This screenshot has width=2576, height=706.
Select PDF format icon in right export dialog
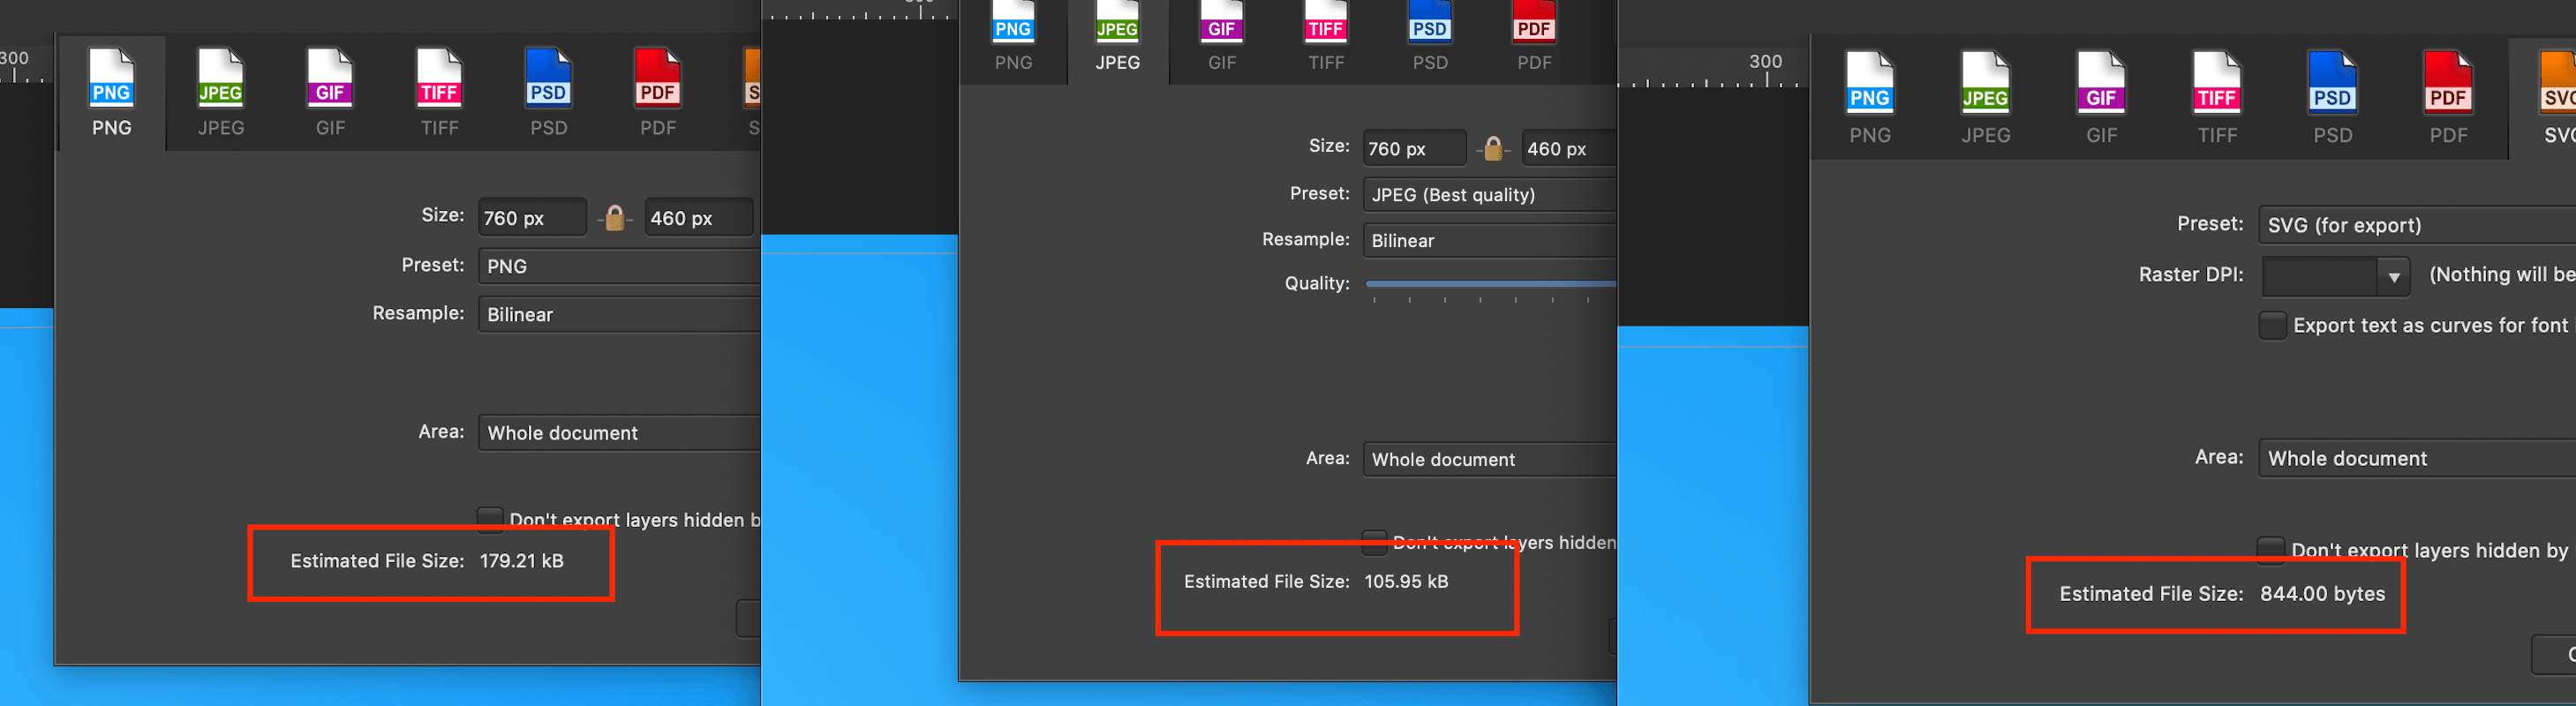point(2448,83)
